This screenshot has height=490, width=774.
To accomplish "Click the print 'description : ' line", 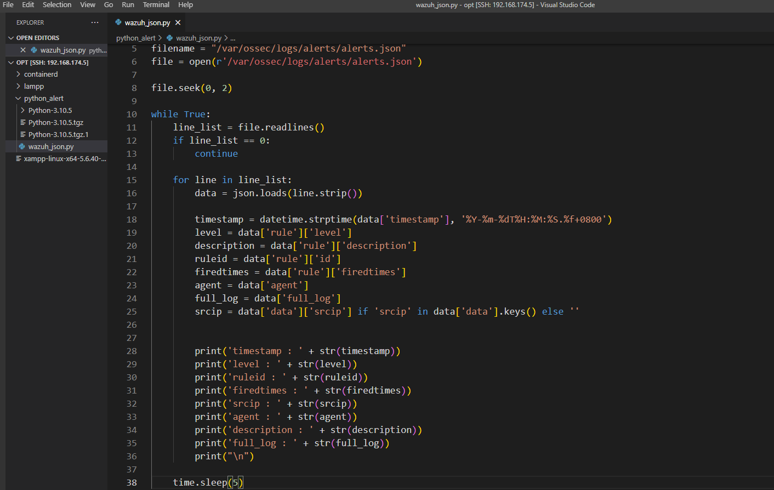I will tap(309, 430).
